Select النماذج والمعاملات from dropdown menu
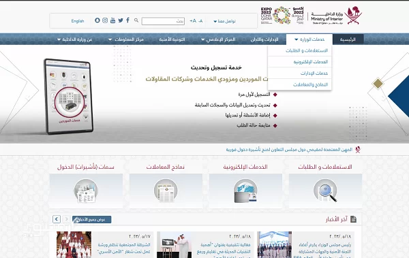The width and height of the screenshot is (409, 258). tap(300, 84)
